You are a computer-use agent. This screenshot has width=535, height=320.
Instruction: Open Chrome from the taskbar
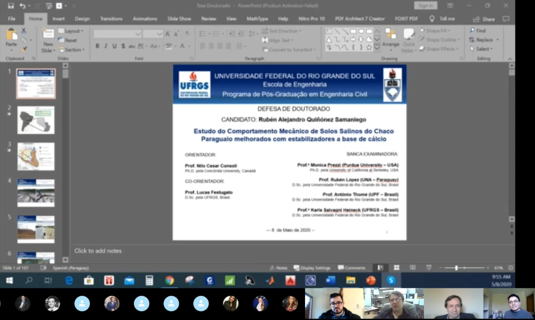tap(169, 280)
